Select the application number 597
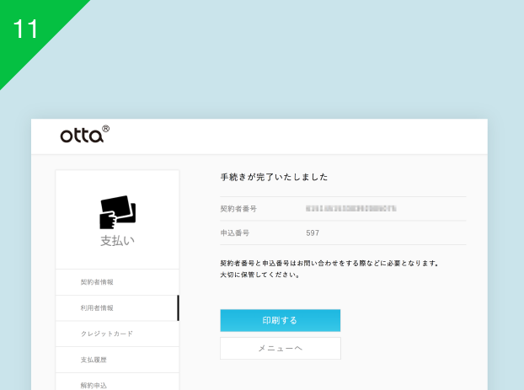 (313, 232)
